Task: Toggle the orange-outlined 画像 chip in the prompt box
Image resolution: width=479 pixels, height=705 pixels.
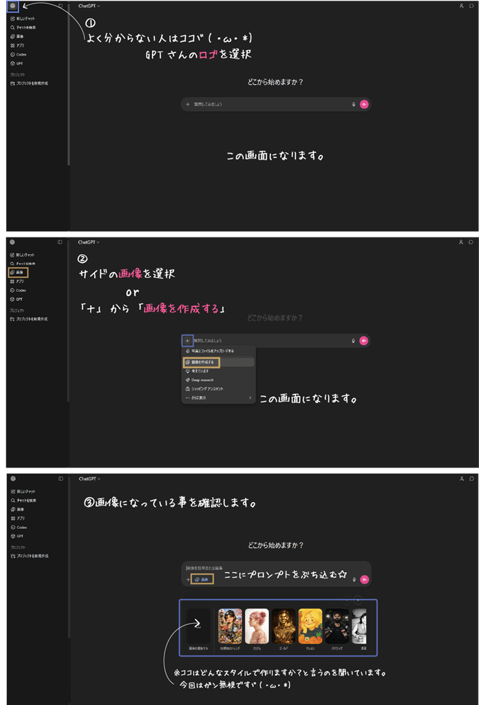Action: [x=202, y=580]
